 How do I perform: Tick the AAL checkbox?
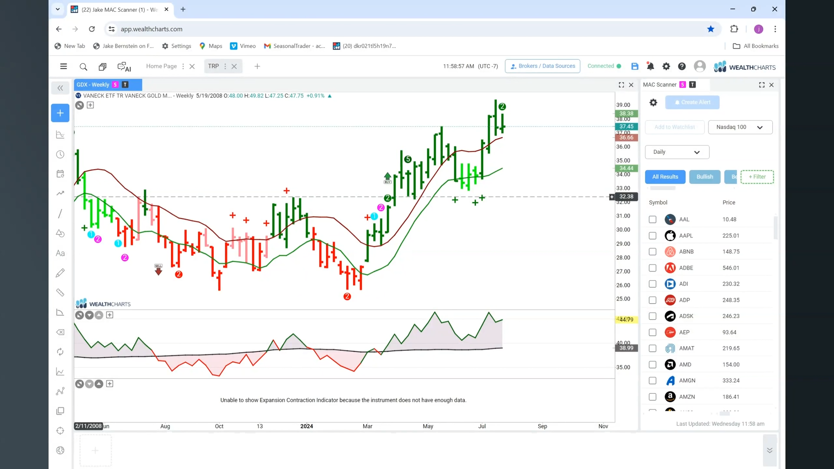[652, 219]
